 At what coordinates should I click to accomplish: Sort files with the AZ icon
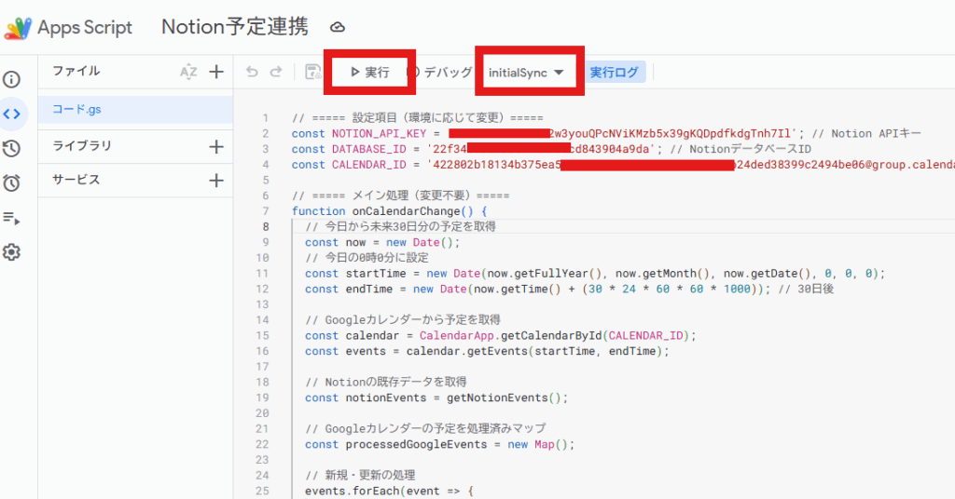(188, 72)
